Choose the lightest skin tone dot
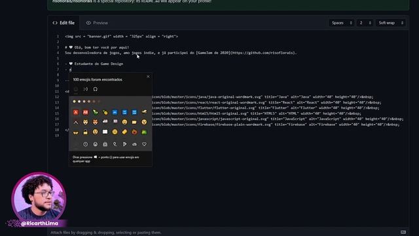The width and height of the screenshot is (419, 236). click(x=79, y=102)
